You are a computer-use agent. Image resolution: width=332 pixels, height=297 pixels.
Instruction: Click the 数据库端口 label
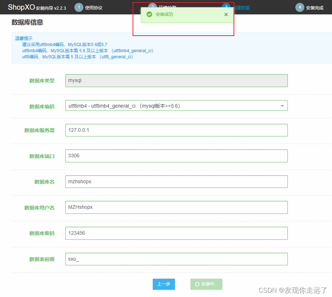[42, 156]
